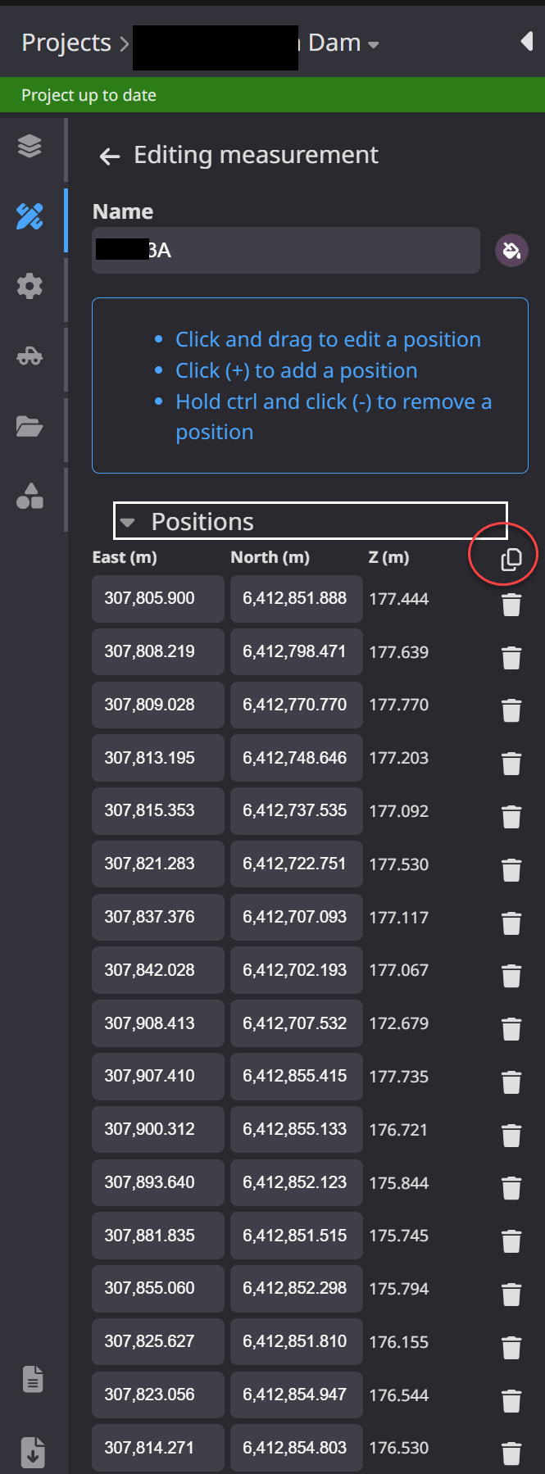Delete the position row with Z 177.203
Image resolution: width=545 pixels, height=1474 pixels.
[511, 764]
